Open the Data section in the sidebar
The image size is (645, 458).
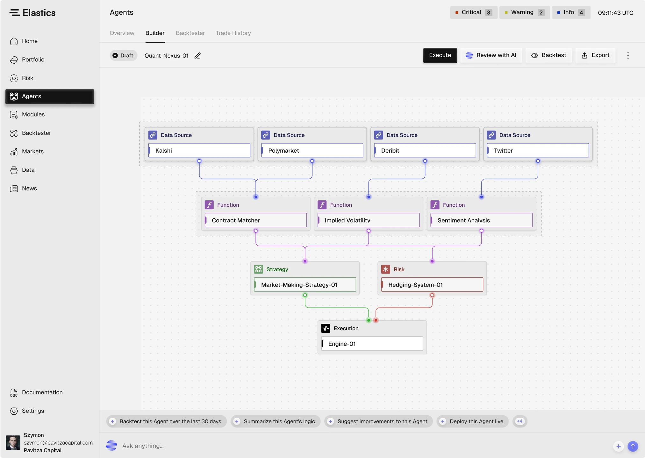coord(50,170)
